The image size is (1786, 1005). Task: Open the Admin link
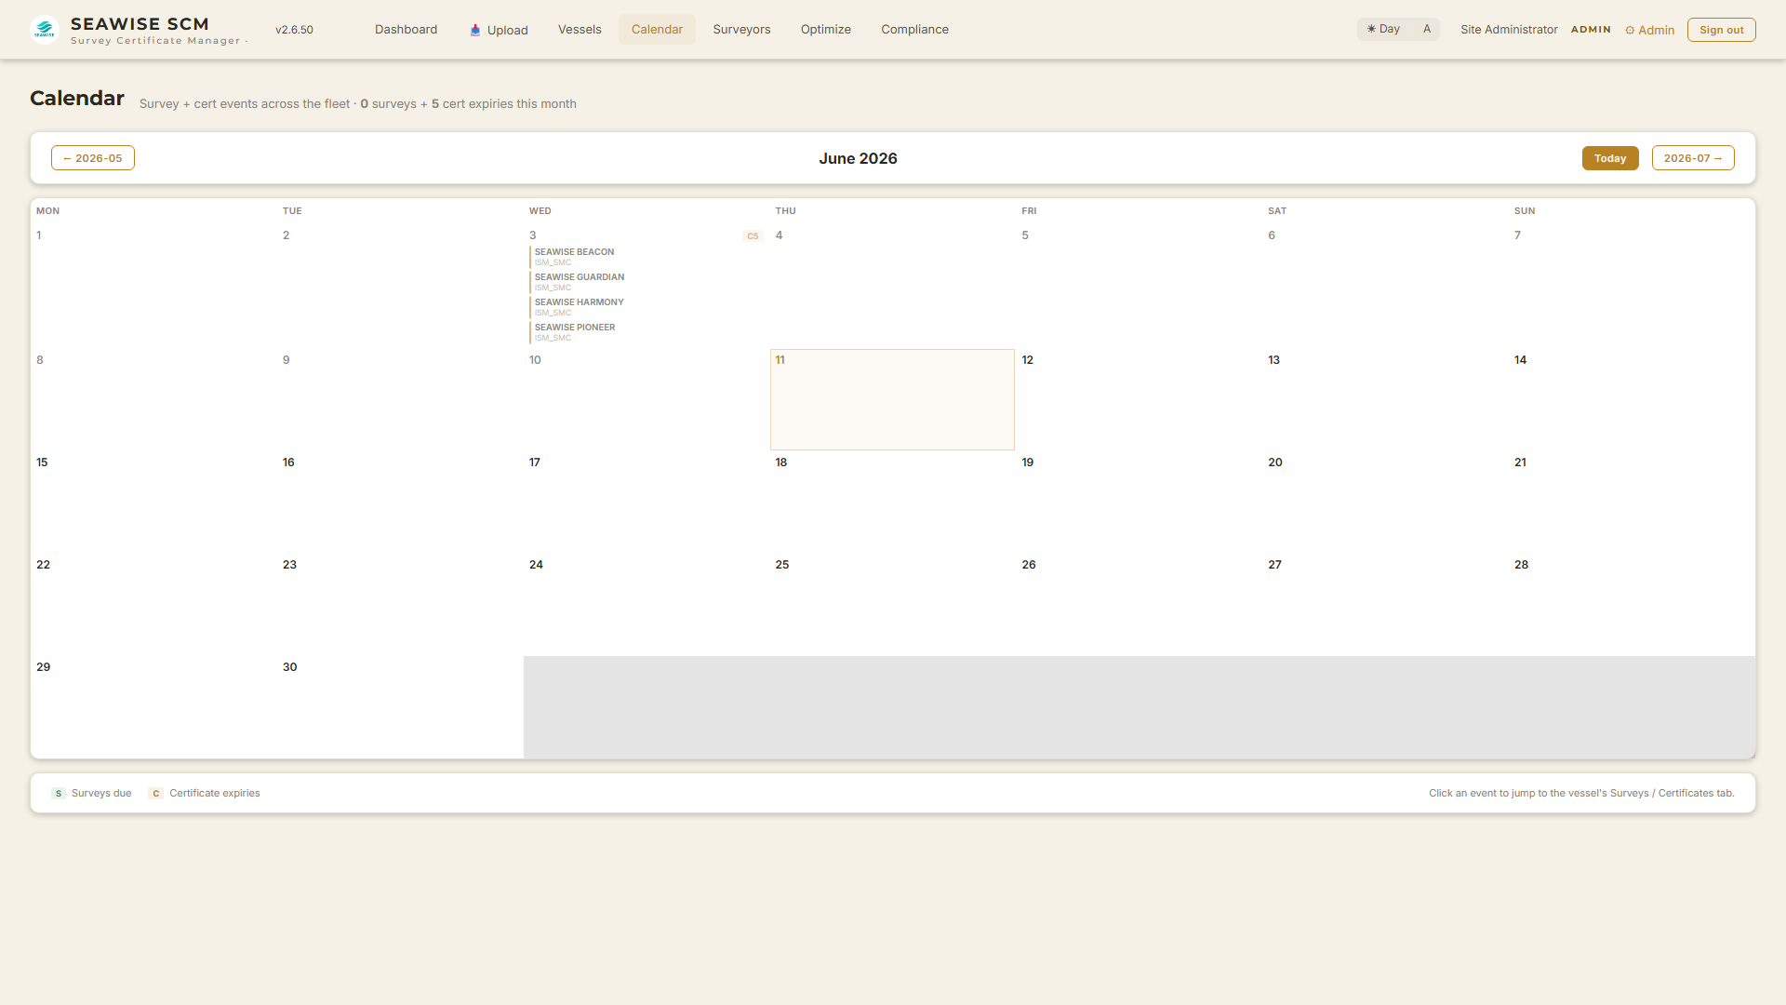pos(1650,30)
